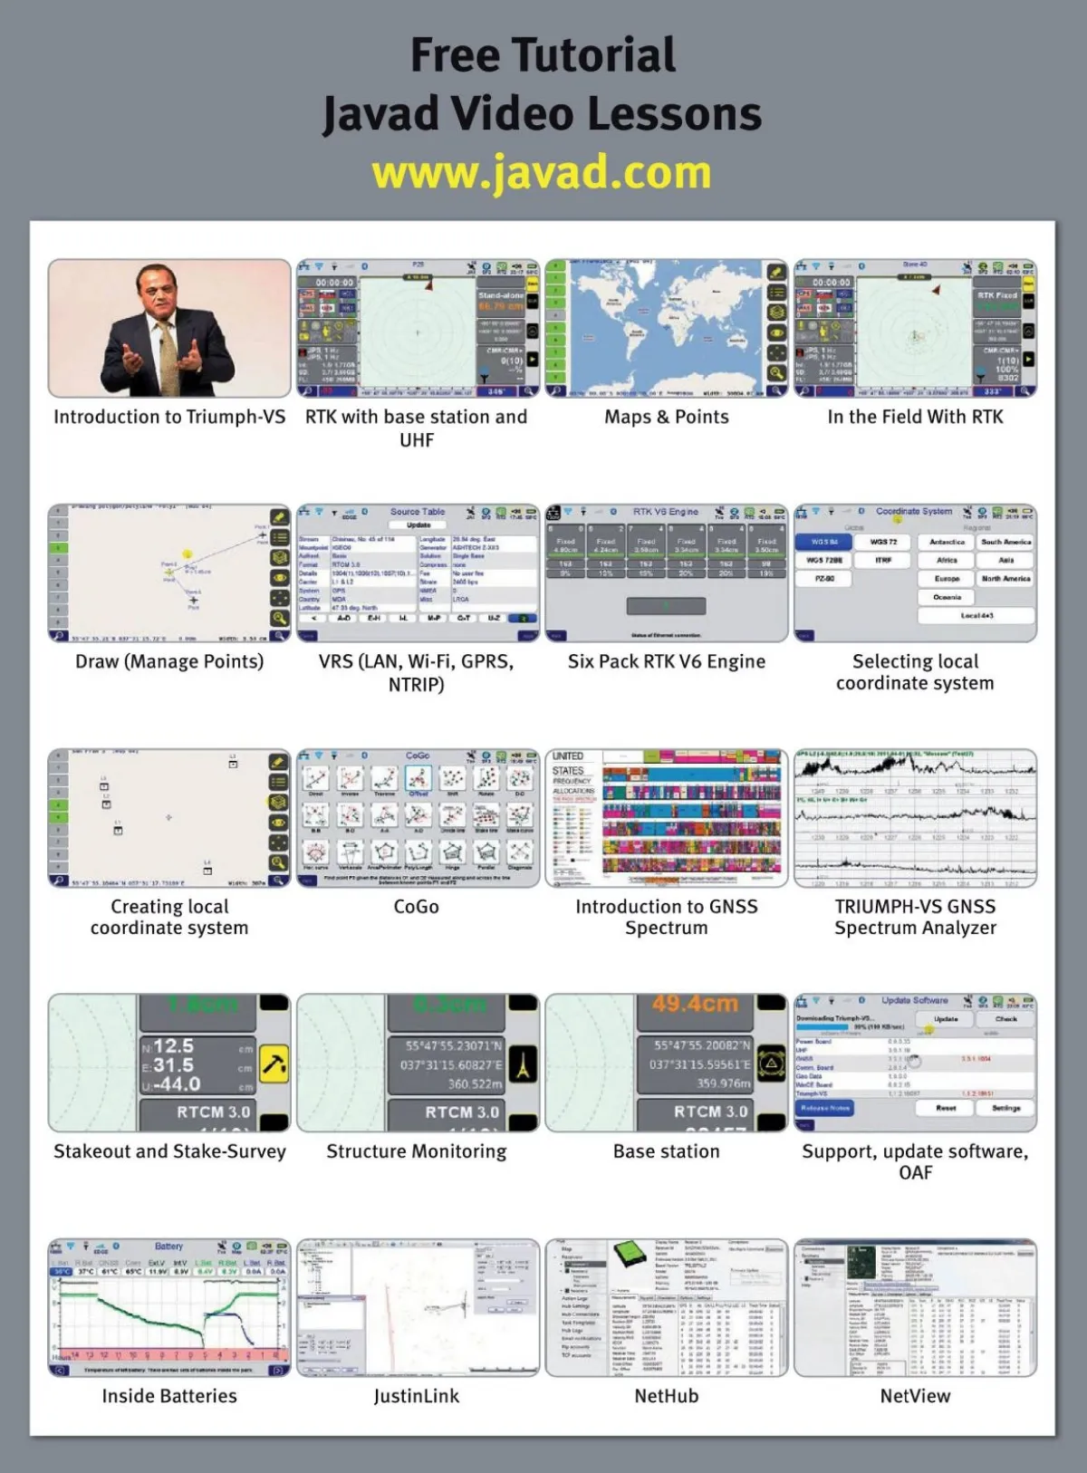Click the tower icon in Structure Monitoring thumbnail
The height and width of the screenshot is (1473, 1087).
(523, 1064)
